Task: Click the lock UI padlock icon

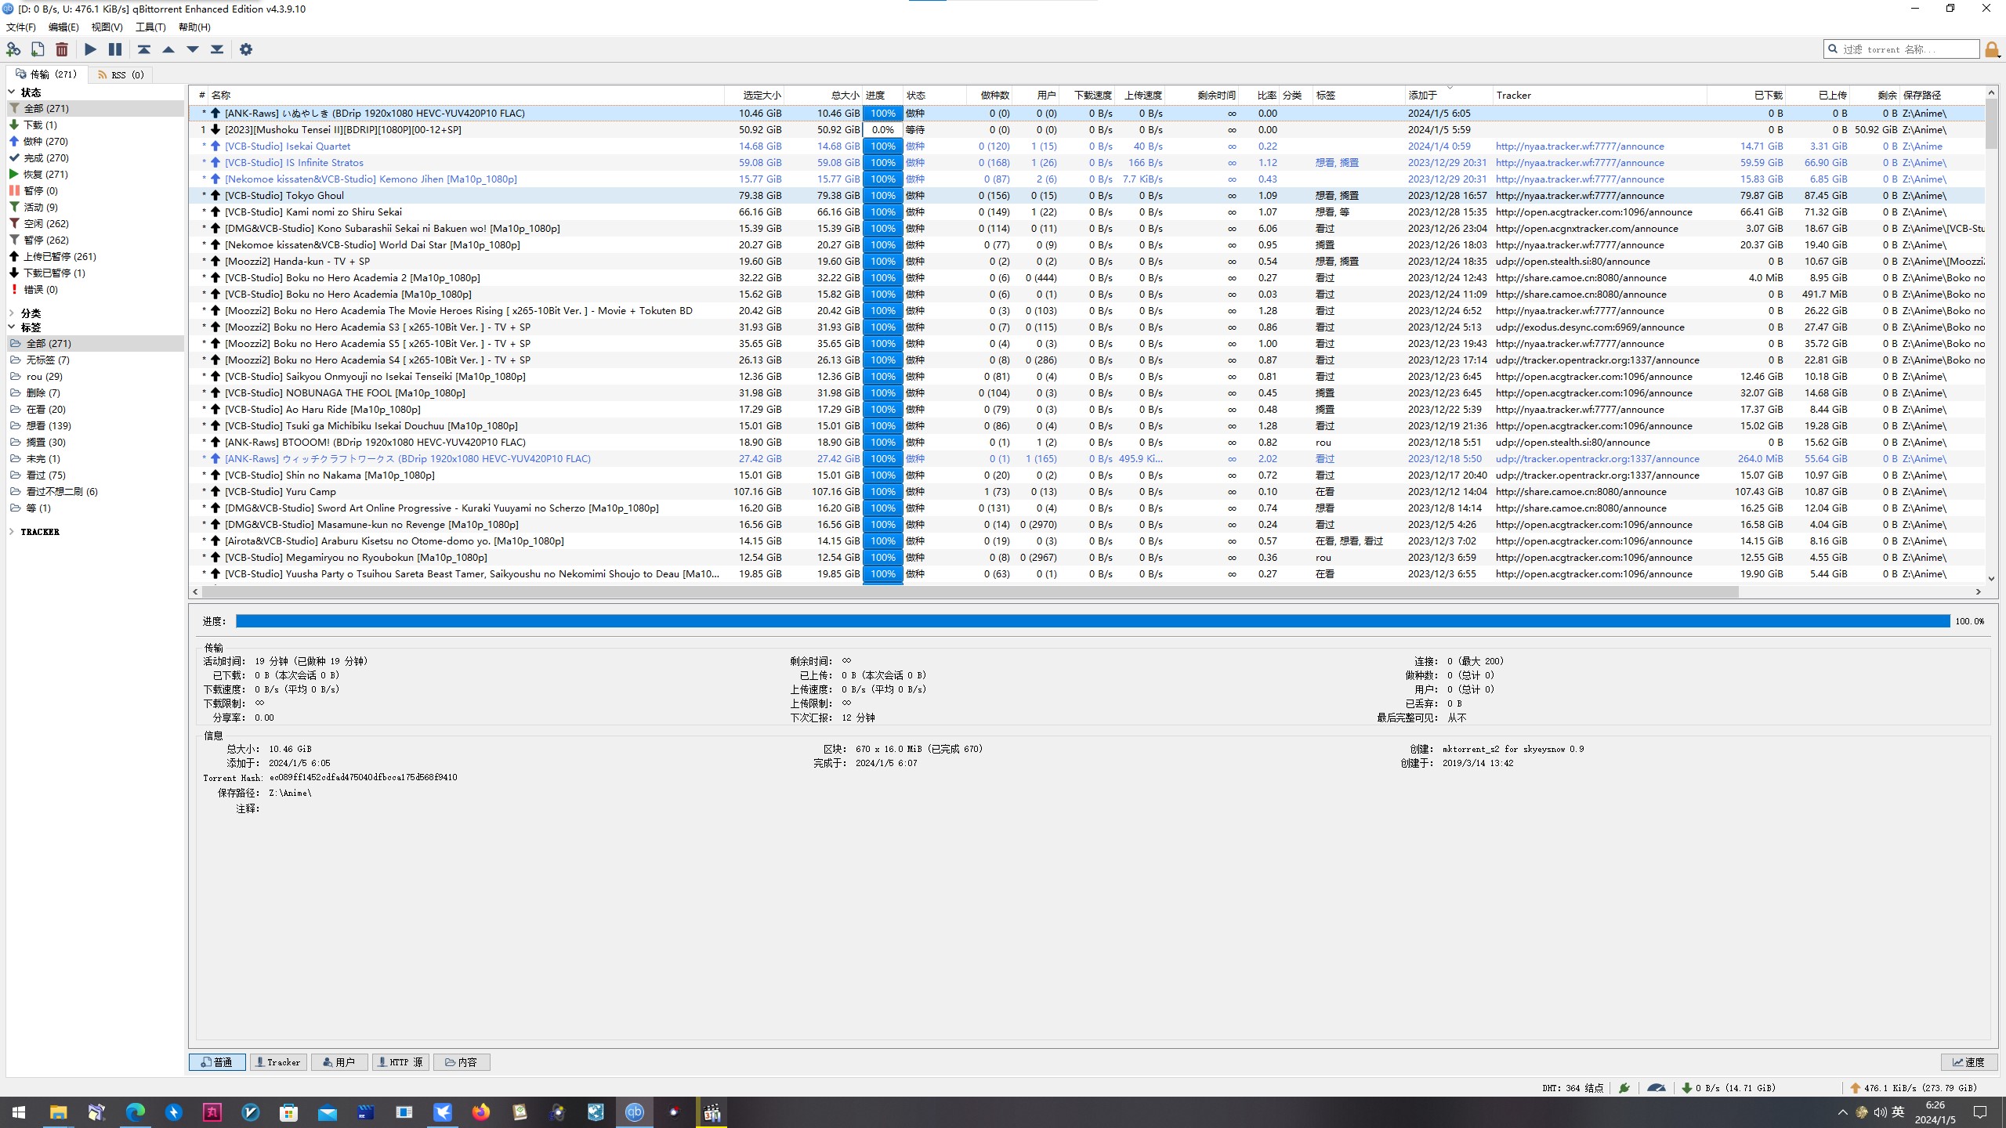Action: [x=1992, y=50]
